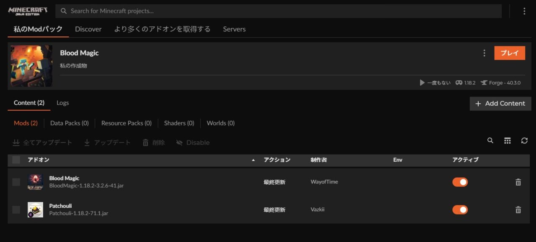The image size is (536, 242).
Task: Click 最終更新 in Patchouli row
Action: (274, 210)
